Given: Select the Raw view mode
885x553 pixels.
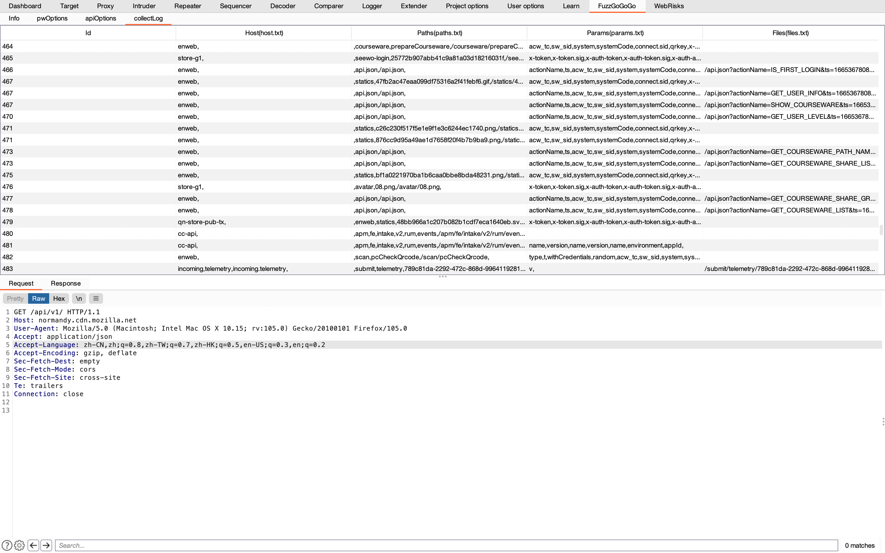Looking at the screenshot, I should tap(38, 298).
